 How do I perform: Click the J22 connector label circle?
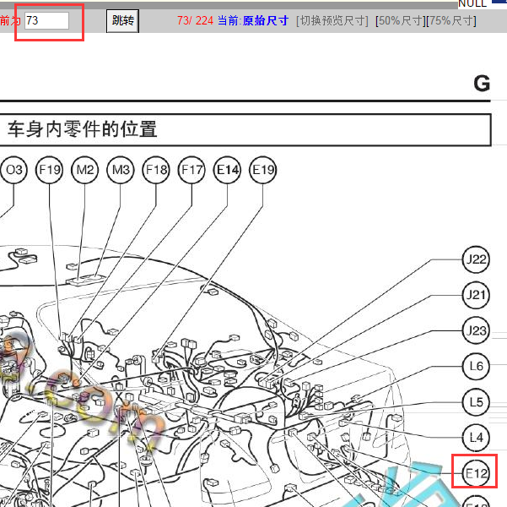coord(476,259)
